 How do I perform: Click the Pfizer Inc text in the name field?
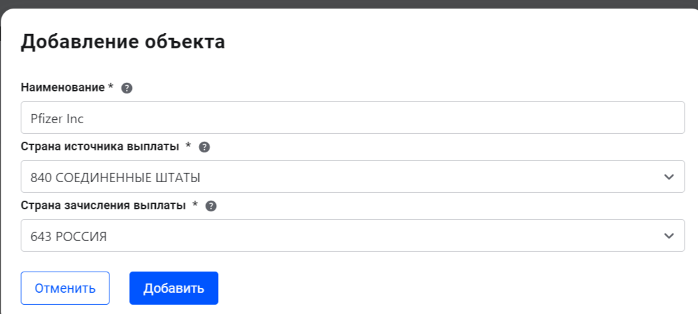(57, 119)
